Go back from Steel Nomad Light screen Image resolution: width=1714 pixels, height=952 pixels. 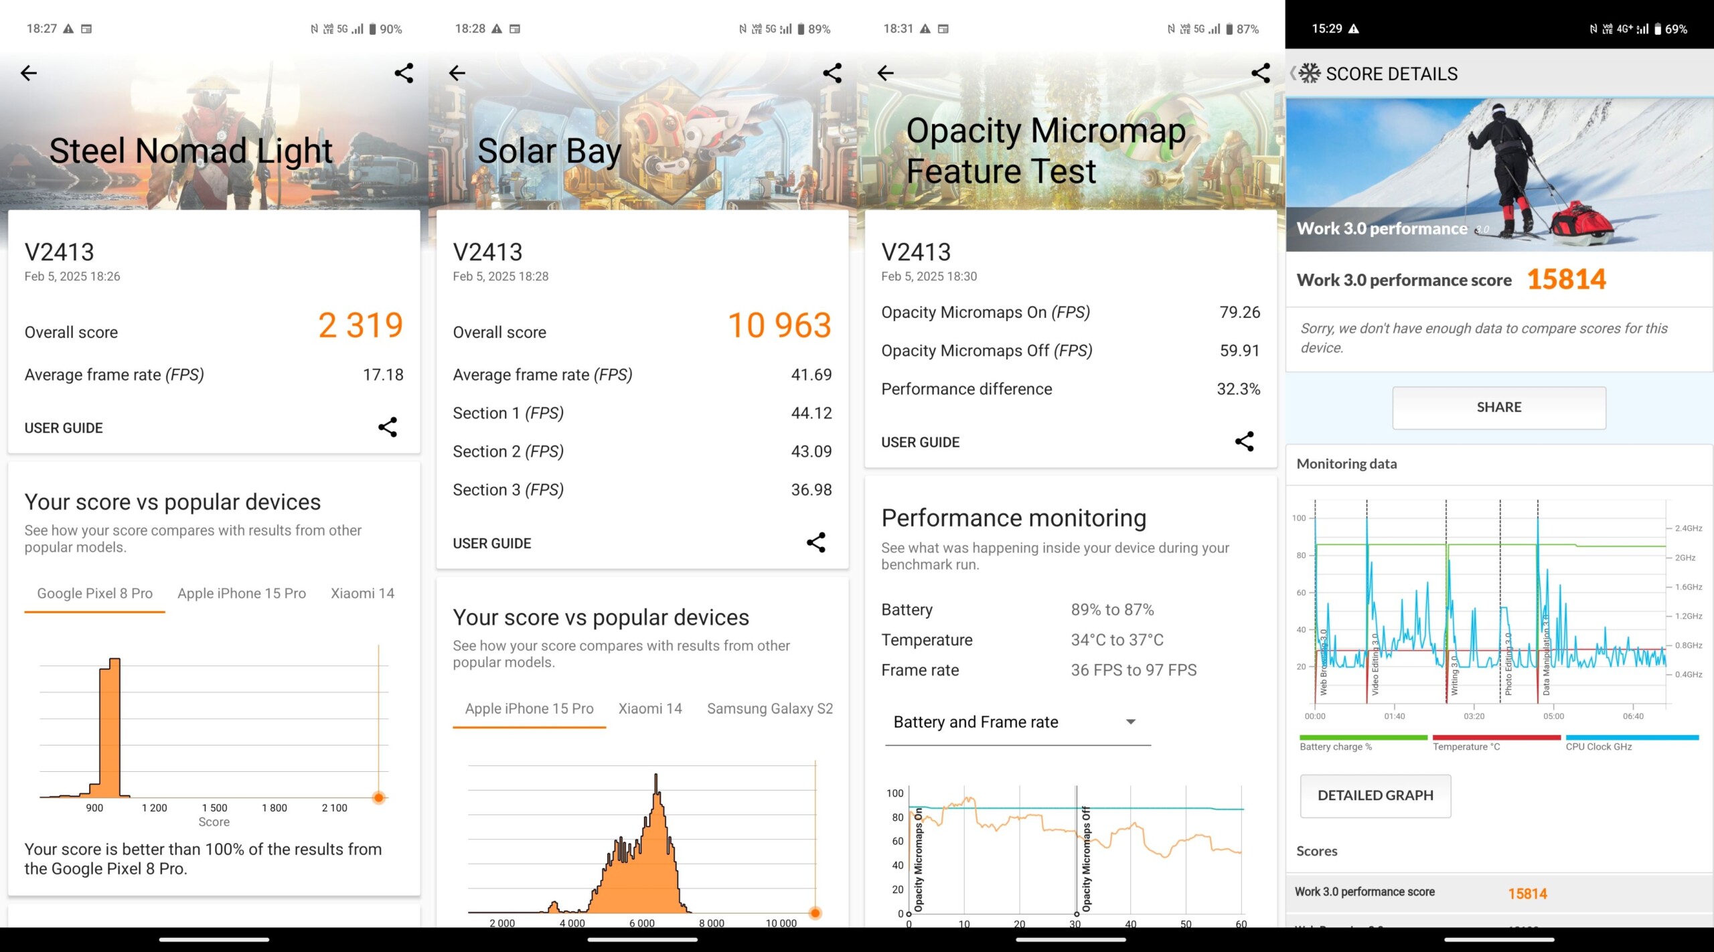pos(29,73)
